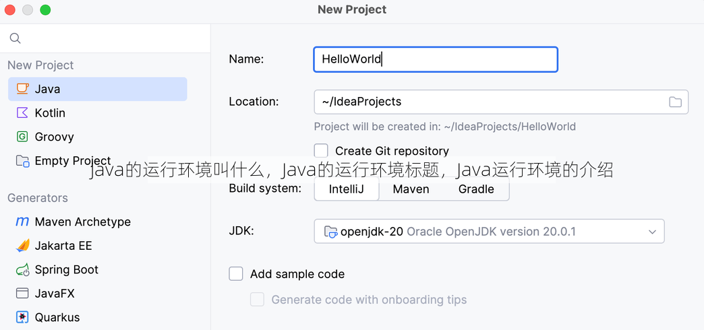704x330 pixels.
Task: Focus the project type search field
Action: pyautogui.click(x=105, y=38)
